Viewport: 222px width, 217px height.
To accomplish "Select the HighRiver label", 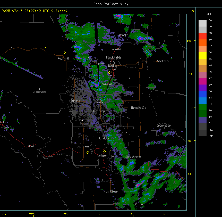I will (x=111, y=191).
